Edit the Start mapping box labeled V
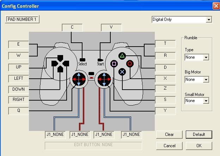This screenshot has height=156, width=220. (111, 28)
